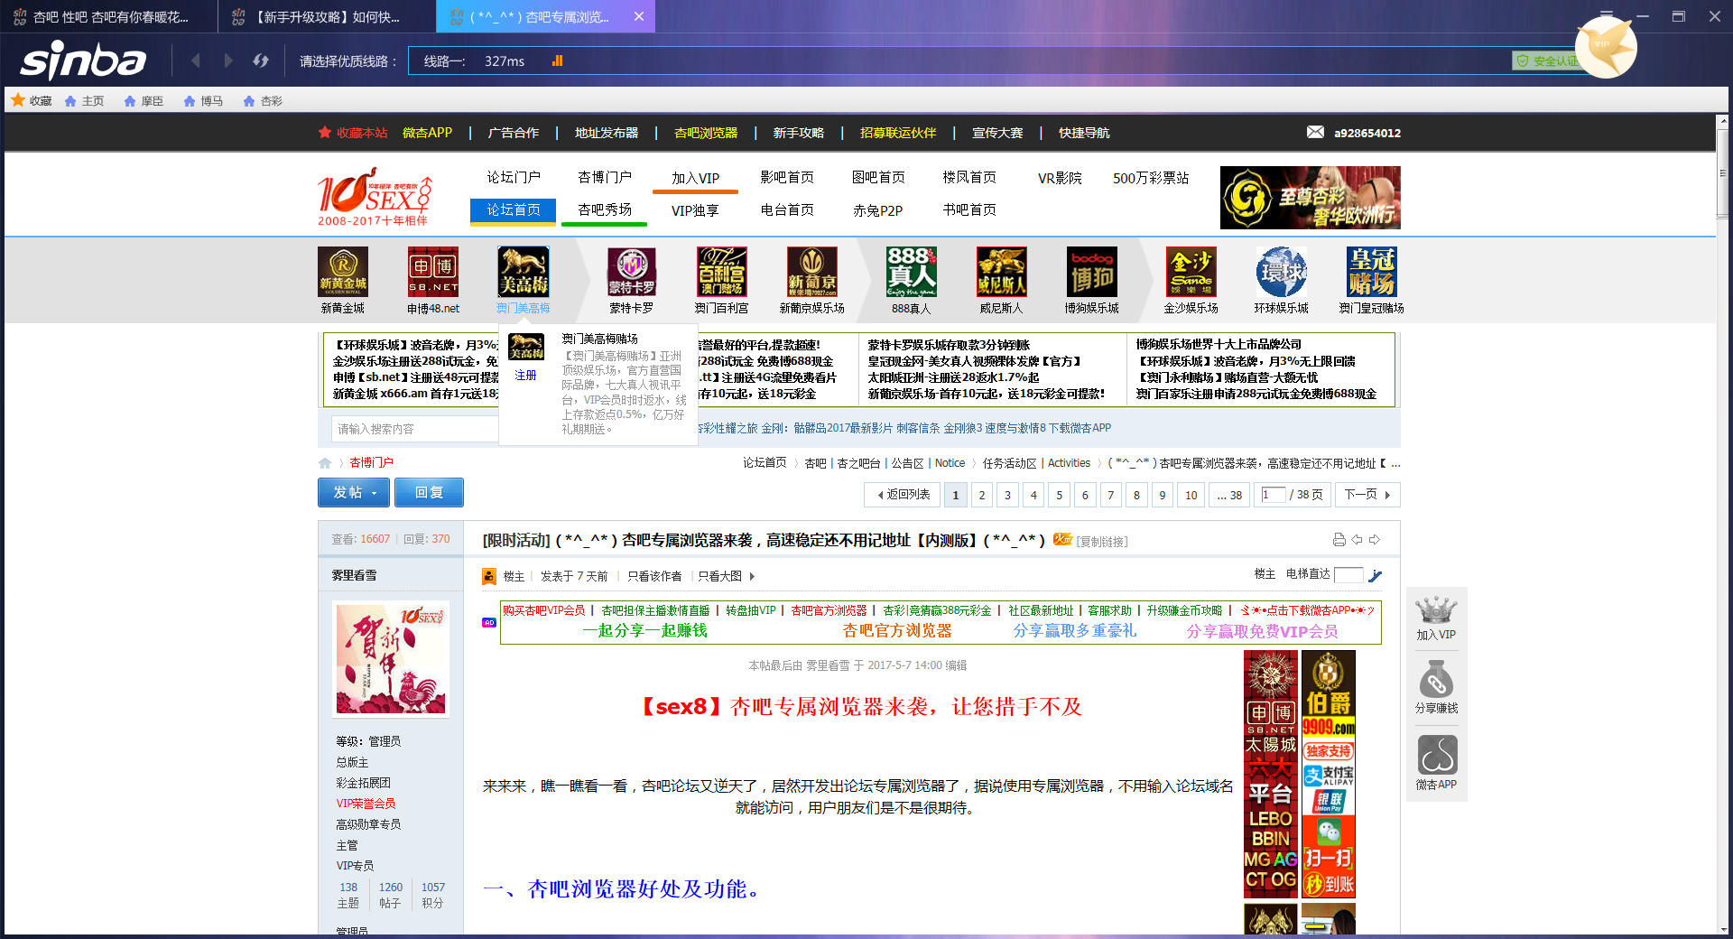Open the 快捷导航 menu item
1733x939 pixels.
(x=1084, y=133)
